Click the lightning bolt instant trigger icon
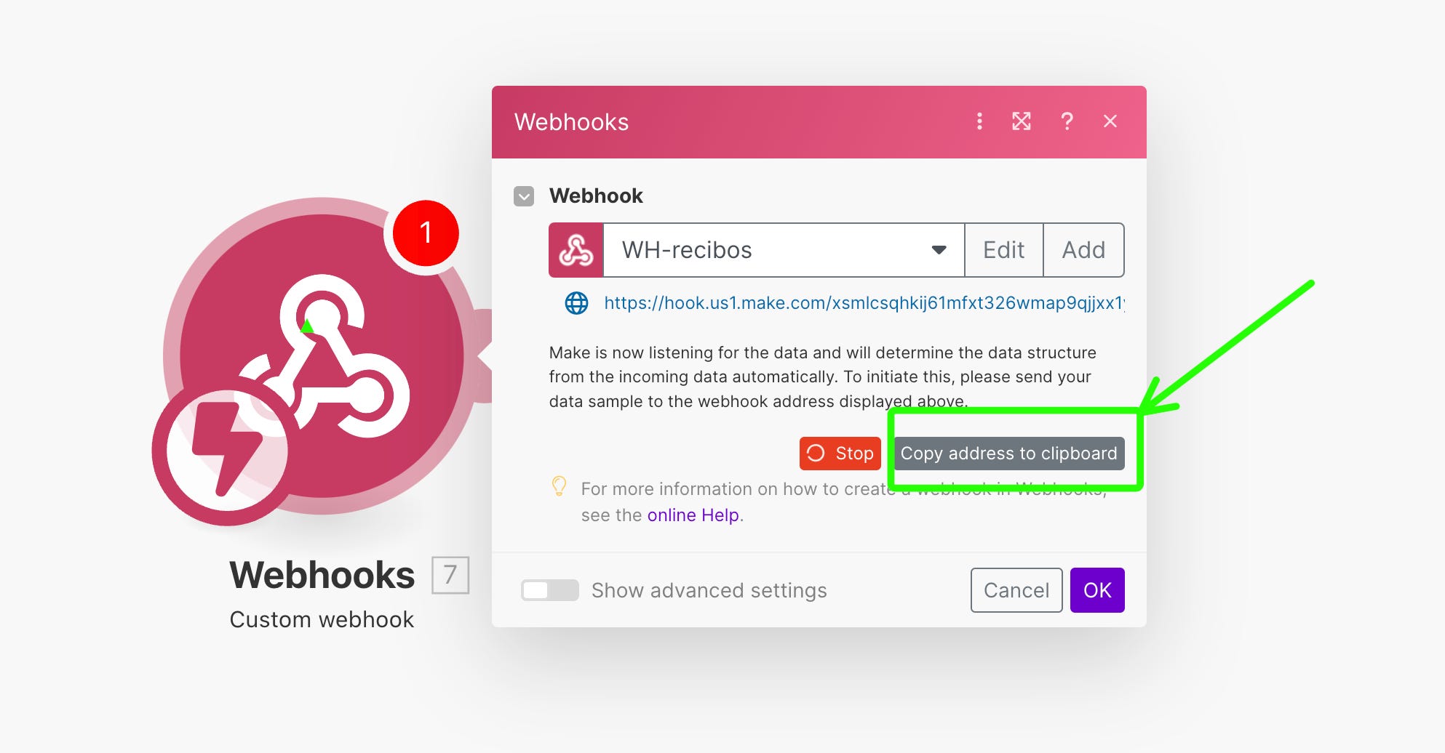This screenshot has width=1445, height=753. [226, 451]
